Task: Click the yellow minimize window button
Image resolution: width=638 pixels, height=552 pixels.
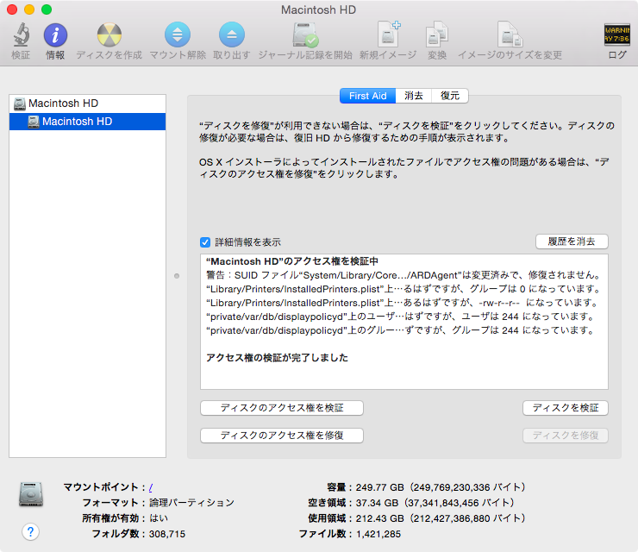Action: pyautogui.click(x=29, y=9)
